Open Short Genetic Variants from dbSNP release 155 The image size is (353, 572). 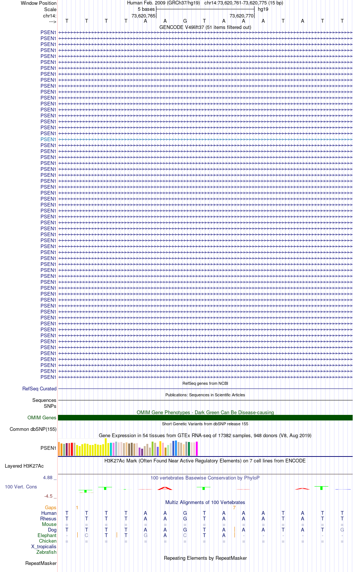click(x=205, y=424)
